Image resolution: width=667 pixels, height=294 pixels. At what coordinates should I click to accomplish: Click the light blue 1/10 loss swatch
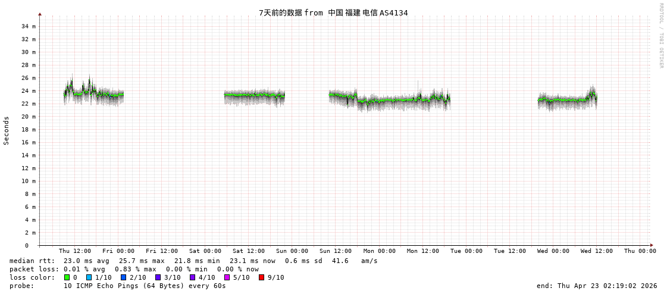point(89,277)
